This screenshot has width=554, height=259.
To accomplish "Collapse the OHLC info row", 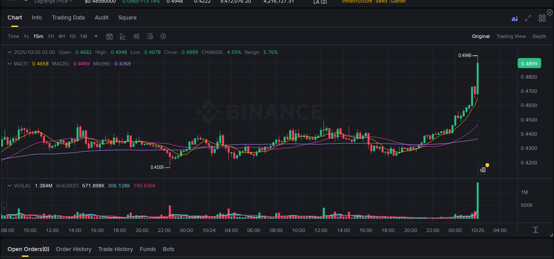I will (x=9, y=52).
